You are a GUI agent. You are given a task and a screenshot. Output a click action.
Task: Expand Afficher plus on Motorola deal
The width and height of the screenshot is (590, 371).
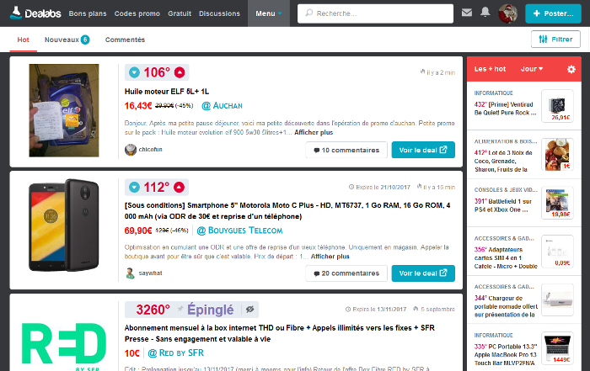tap(330, 257)
